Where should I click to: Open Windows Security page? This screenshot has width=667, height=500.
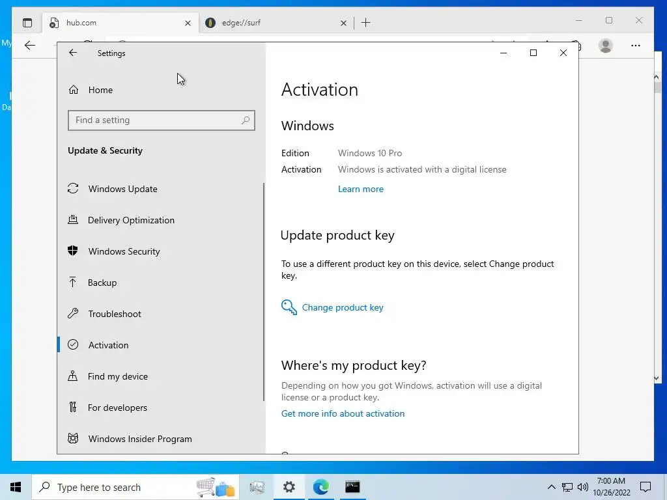point(124,251)
